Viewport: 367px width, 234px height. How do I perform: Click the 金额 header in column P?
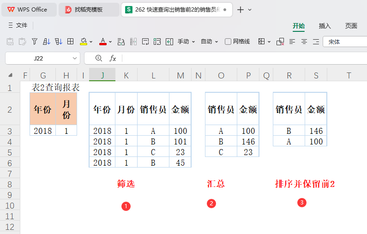[248, 109]
